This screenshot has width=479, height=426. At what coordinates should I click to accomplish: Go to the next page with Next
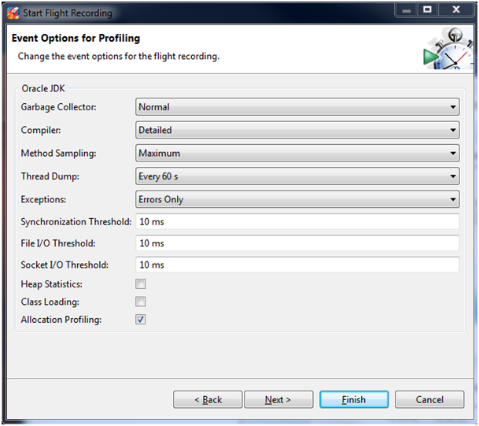(x=278, y=400)
